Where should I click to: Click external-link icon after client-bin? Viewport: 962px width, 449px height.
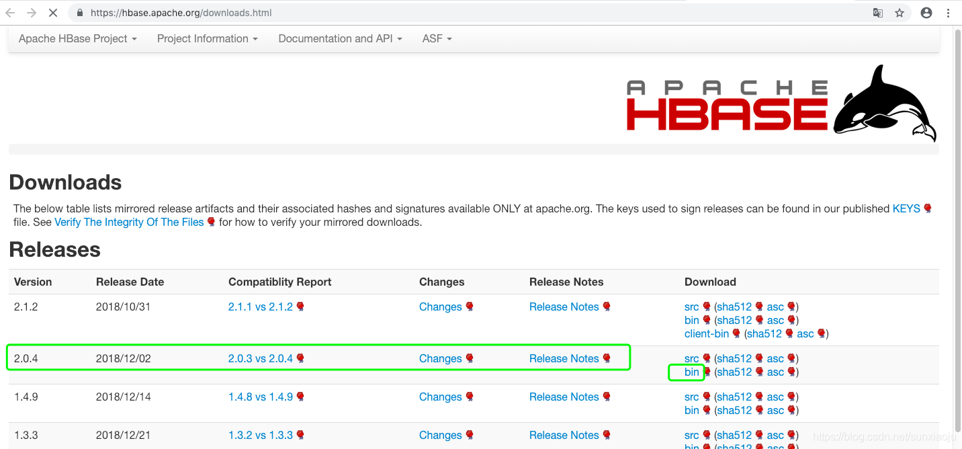736,333
